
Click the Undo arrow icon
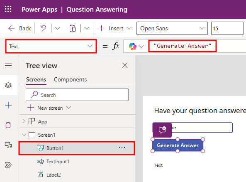[x=43, y=28]
